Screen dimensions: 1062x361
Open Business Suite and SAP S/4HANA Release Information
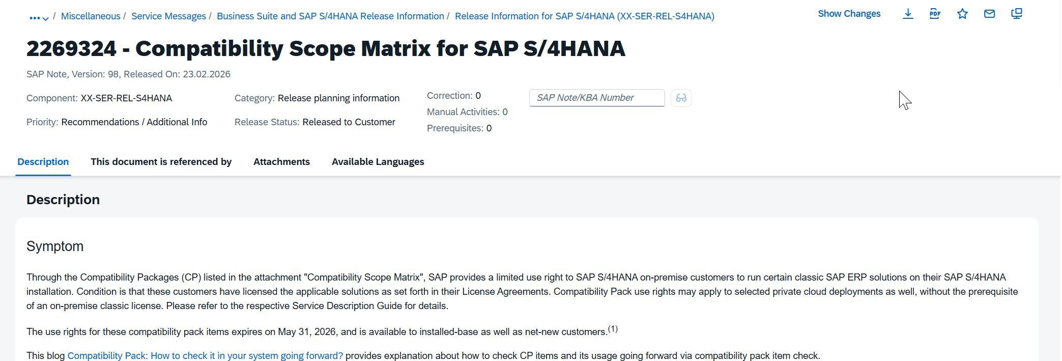click(x=330, y=16)
